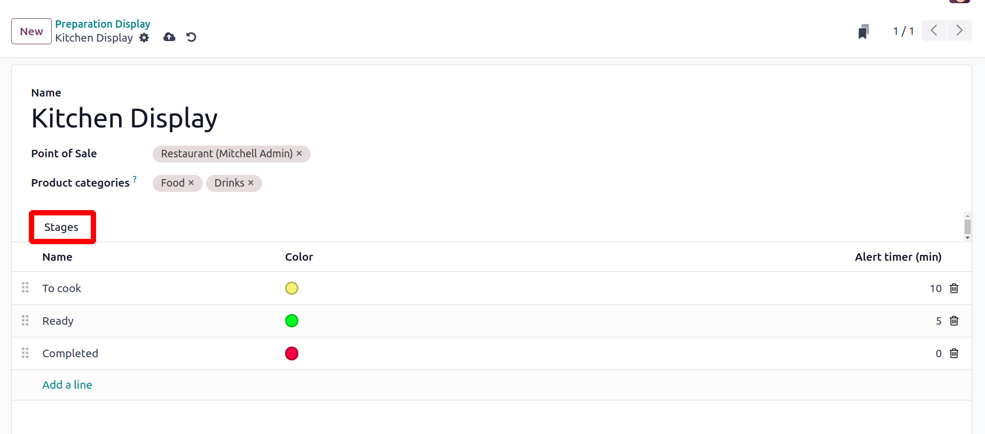
Task: Go to next record with right chevron
Action: point(959,30)
